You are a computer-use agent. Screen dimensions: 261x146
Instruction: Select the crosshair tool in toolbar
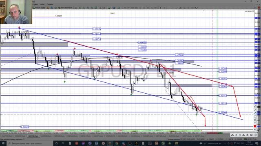(x=164, y=8)
